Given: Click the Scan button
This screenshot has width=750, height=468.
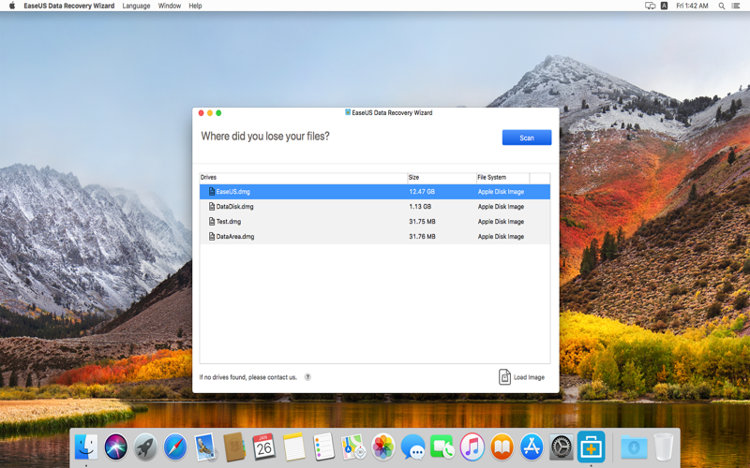Looking at the screenshot, I should click(527, 138).
